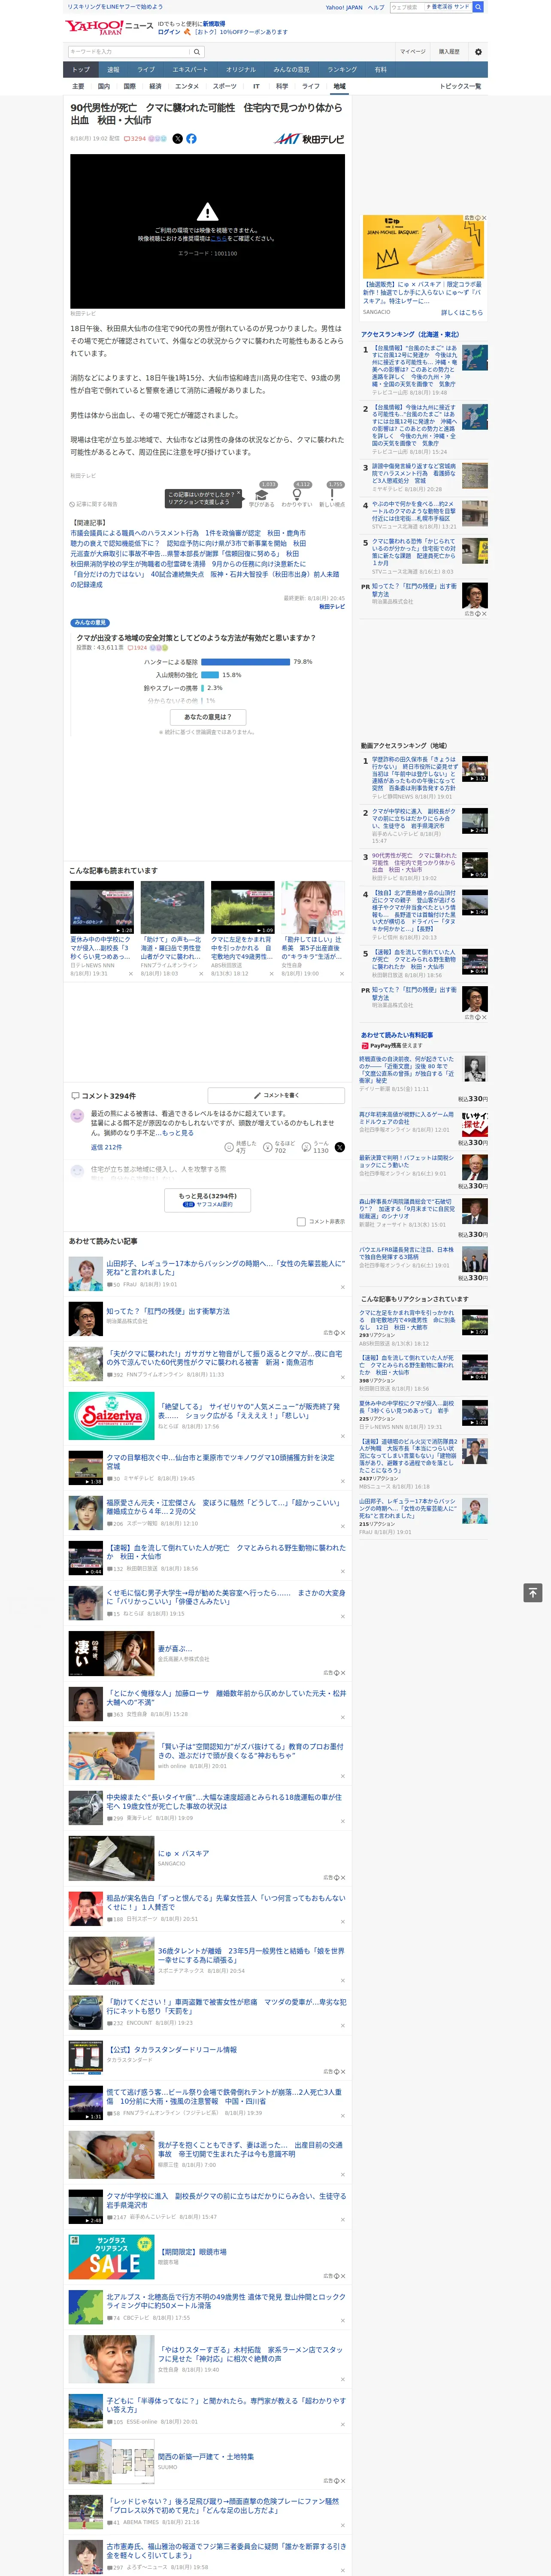Click the うーん reaction on the top comment
This screenshot has width=551, height=2576.
click(x=314, y=1147)
